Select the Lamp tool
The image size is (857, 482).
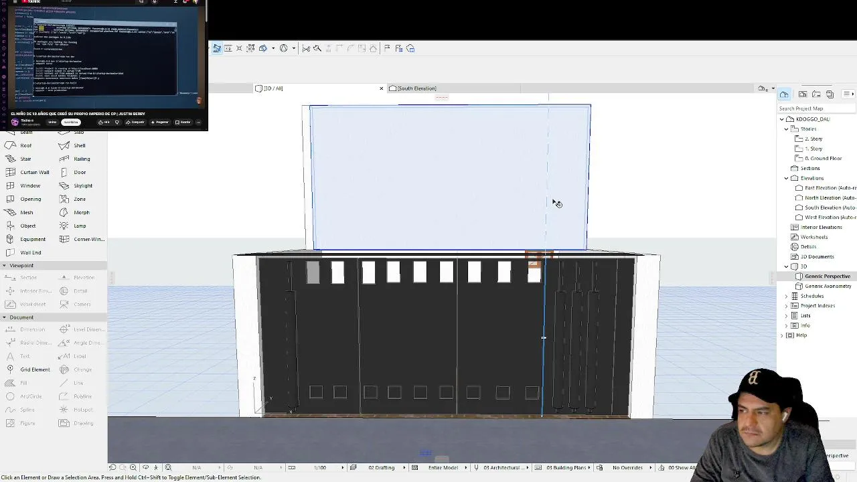[x=72, y=226]
